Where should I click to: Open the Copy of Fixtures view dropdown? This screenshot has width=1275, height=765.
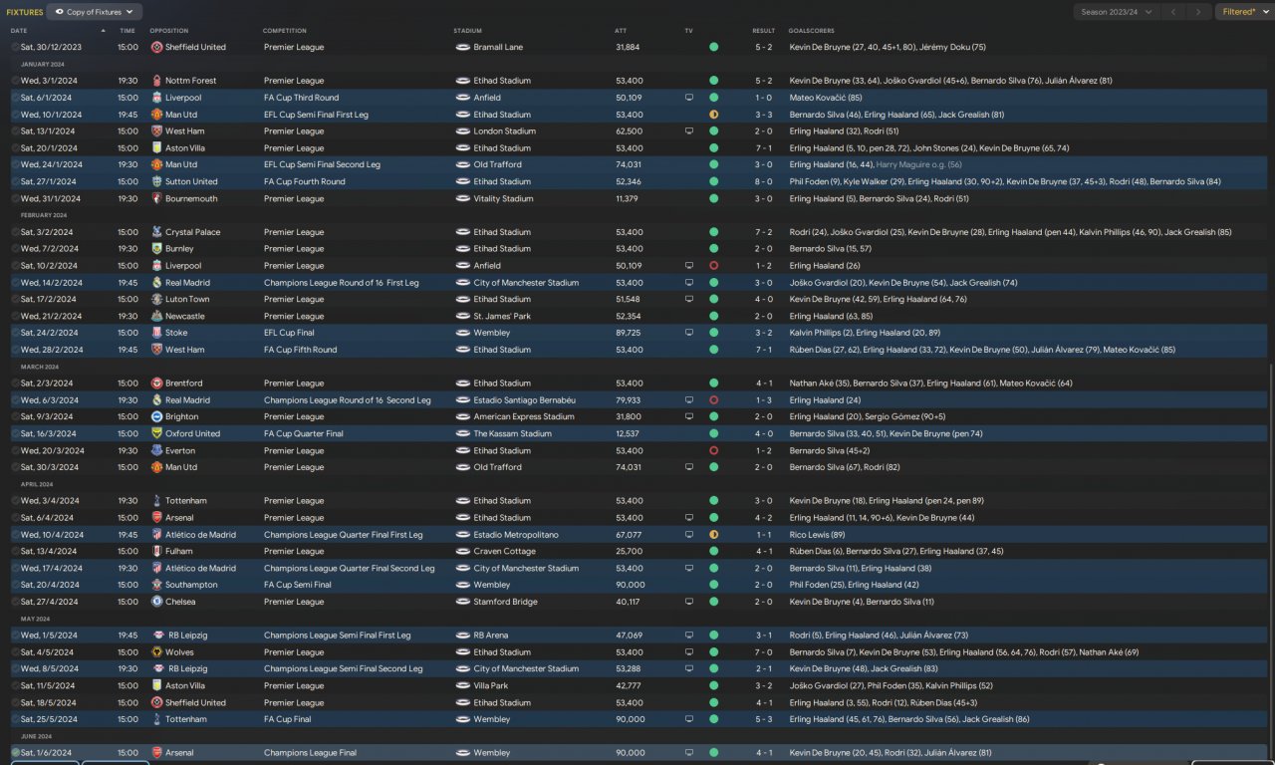(x=94, y=12)
